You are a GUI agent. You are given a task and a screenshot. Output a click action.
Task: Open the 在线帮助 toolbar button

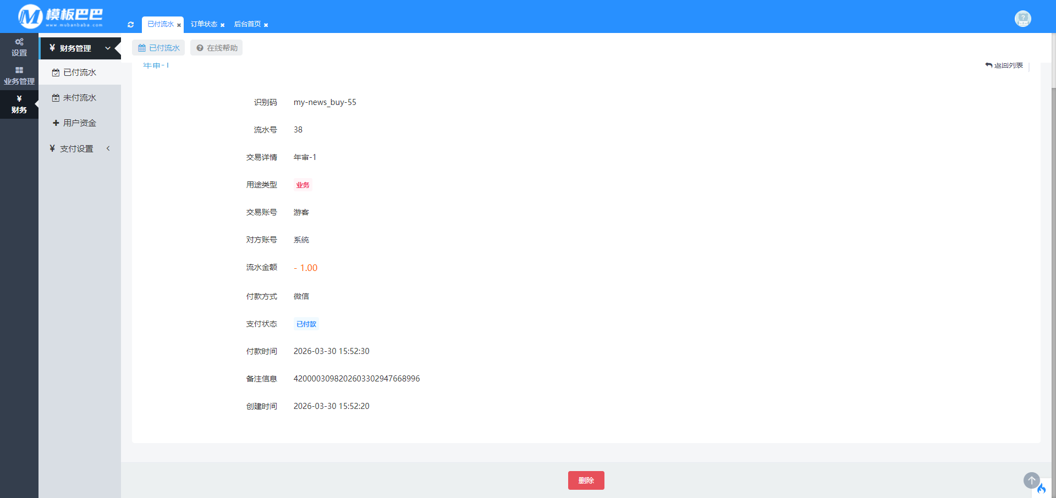coord(217,48)
